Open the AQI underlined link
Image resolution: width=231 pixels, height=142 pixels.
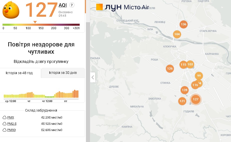(x=63, y=5)
